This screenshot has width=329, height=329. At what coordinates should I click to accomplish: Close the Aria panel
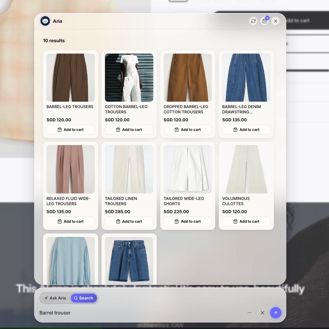[x=275, y=21]
